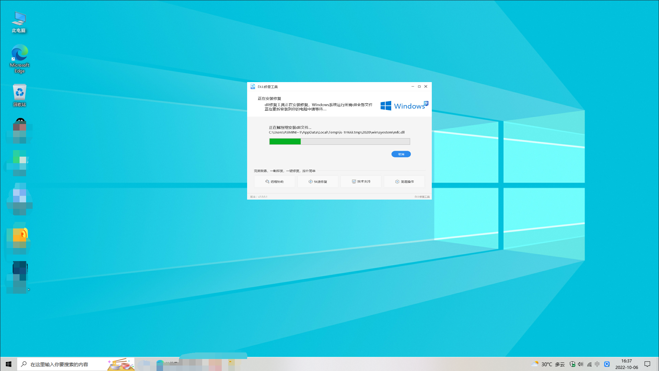Open 技术支持 technical support option
This screenshot has height=371, width=659.
(x=361, y=181)
